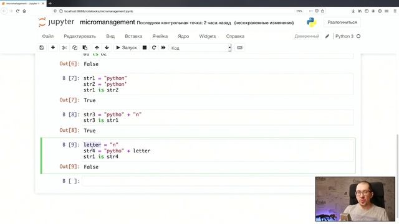Click inside the code of cell 7
The image size is (399, 224).
click(218, 84)
